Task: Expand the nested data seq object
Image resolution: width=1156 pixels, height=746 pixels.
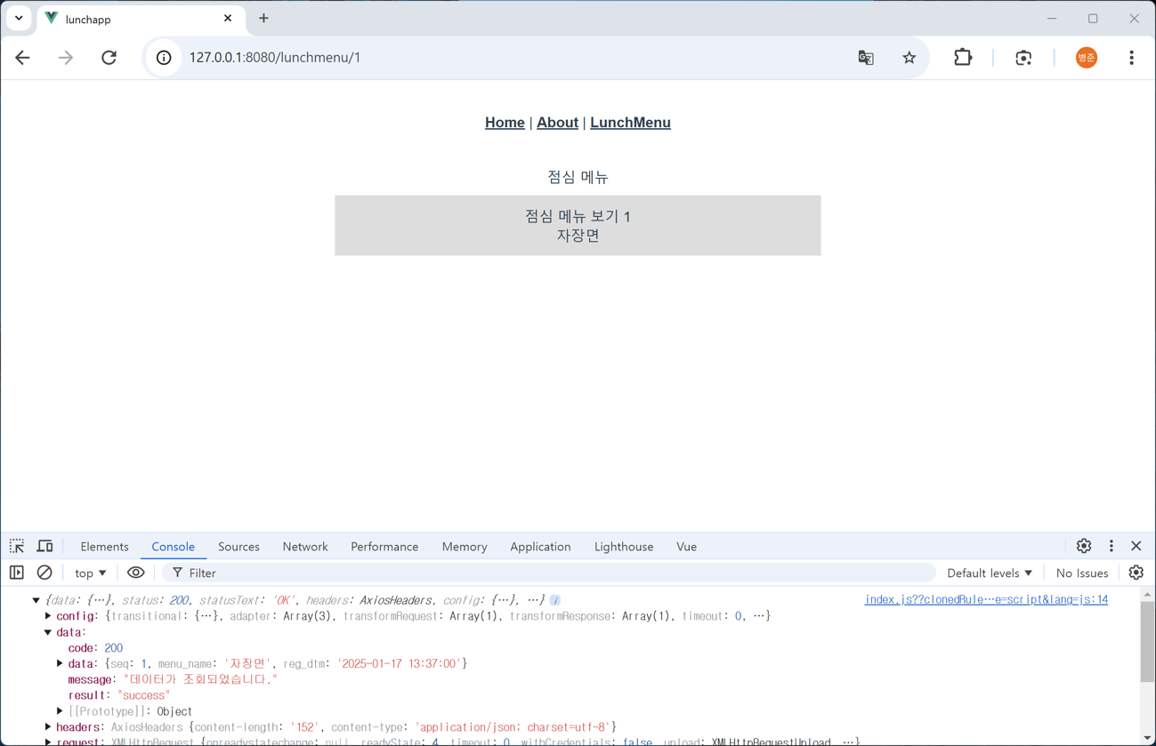Action: pyautogui.click(x=60, y=663)
